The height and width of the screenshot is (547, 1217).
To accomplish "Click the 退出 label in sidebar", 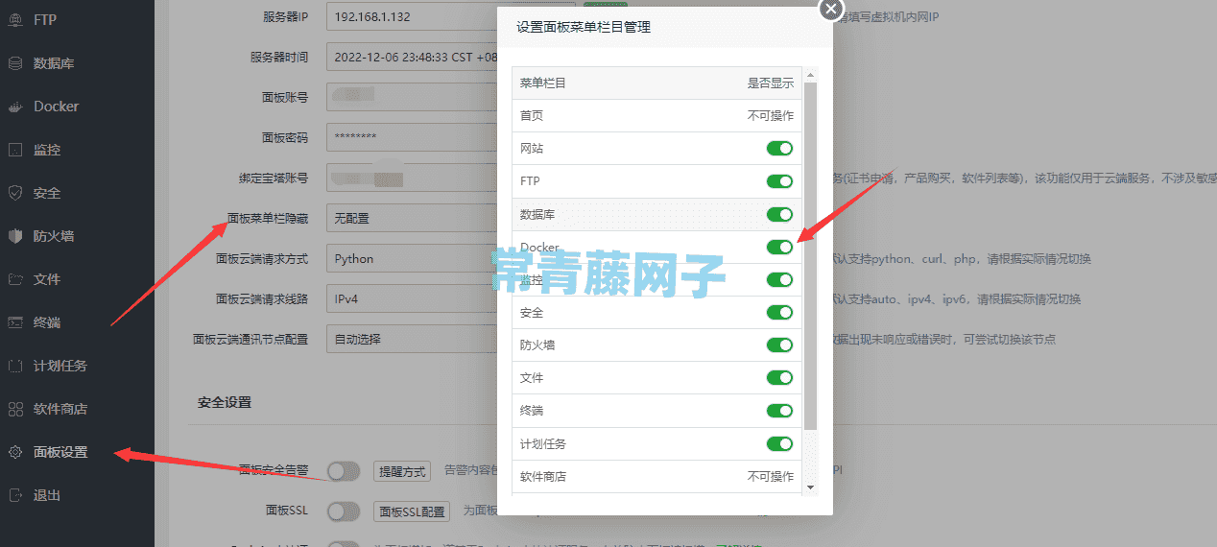I will (47, 495).
